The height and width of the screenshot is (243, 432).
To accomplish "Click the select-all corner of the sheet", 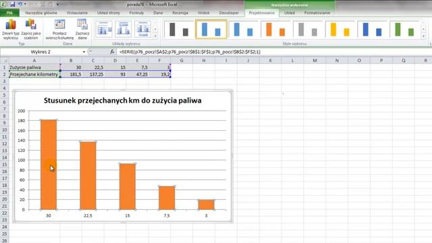I will (4, 60).
